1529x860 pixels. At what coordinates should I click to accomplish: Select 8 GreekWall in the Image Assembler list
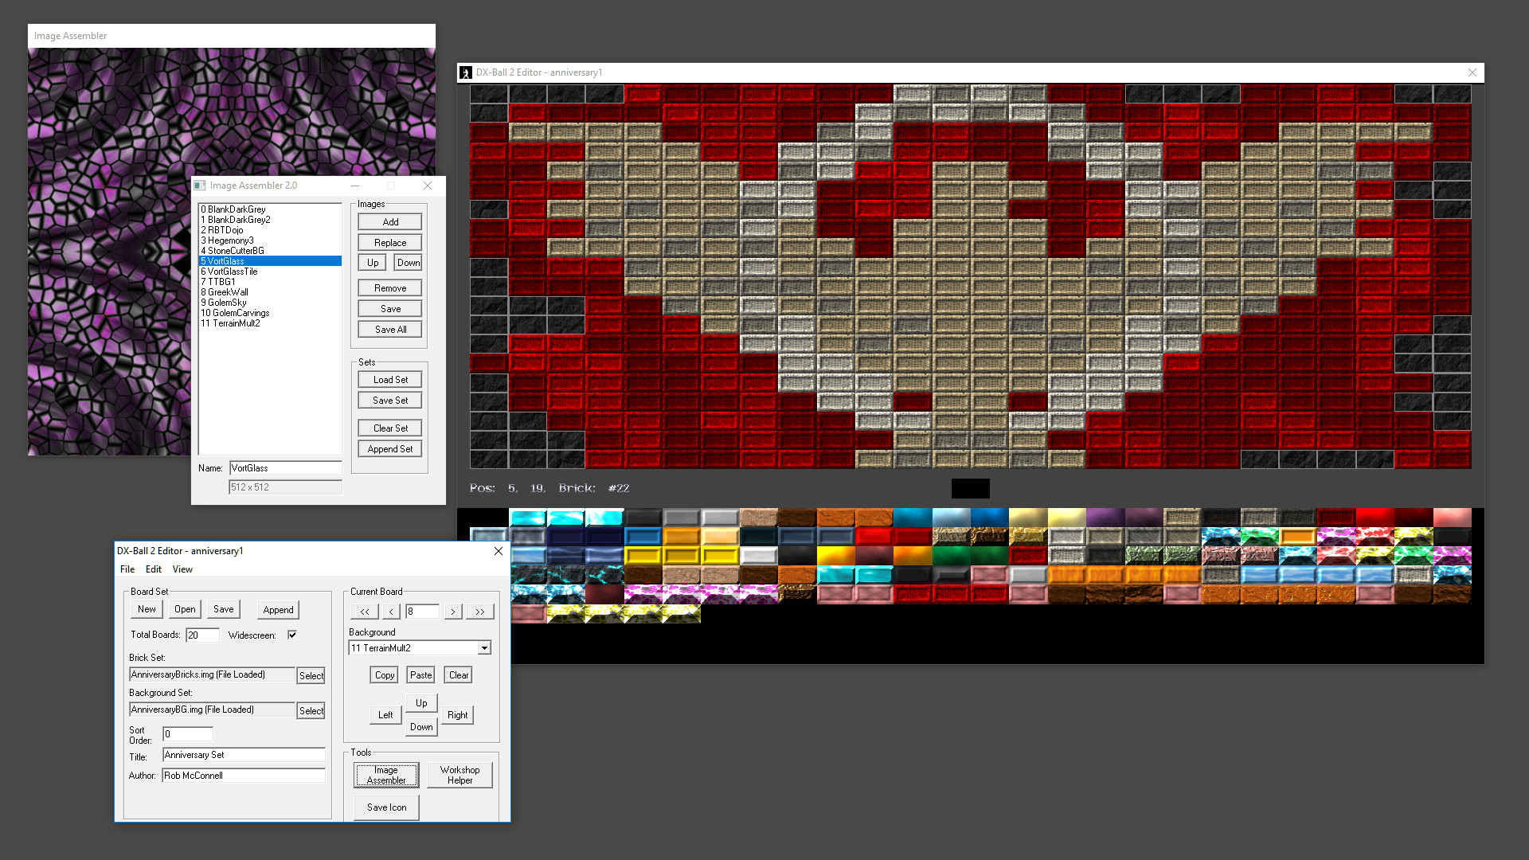tap(225, 292)
